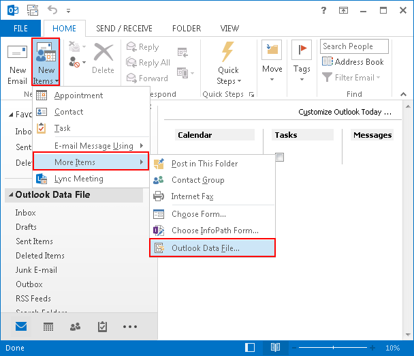This screenshot has height=356, width=414.
Task: Open the RSS Feeds folder
Action: pyautogui.click(x=33, y=298)
